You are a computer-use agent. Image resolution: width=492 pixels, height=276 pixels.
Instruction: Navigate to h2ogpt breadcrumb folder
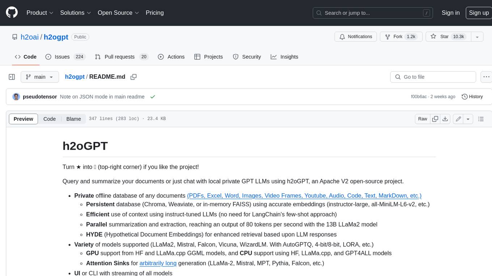coord(75,77)
